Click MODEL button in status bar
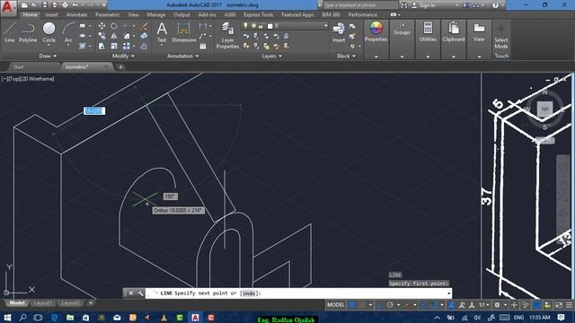Image resolution: width=575 pixels, height=323 pixels. tap(335, 305)
